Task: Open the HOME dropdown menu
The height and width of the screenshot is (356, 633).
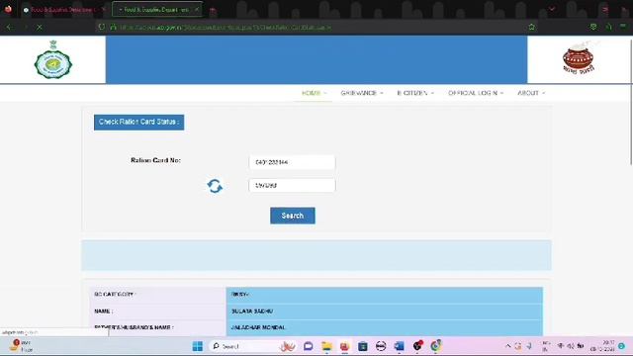Action: (x=314, y=93)
